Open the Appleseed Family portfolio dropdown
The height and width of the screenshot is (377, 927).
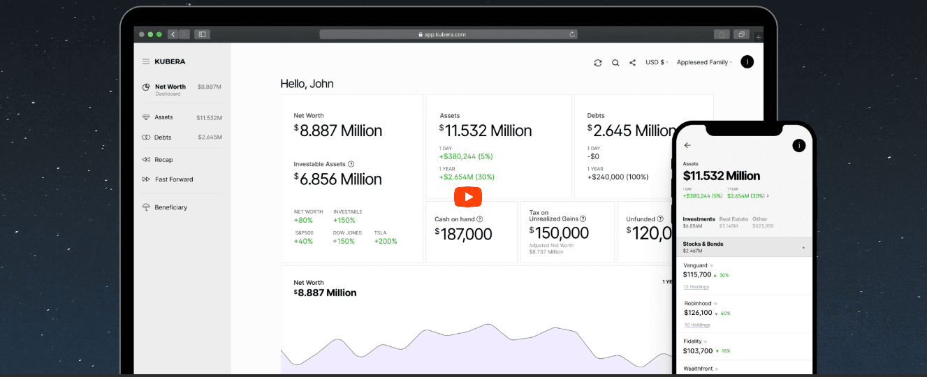pos(704,63)
